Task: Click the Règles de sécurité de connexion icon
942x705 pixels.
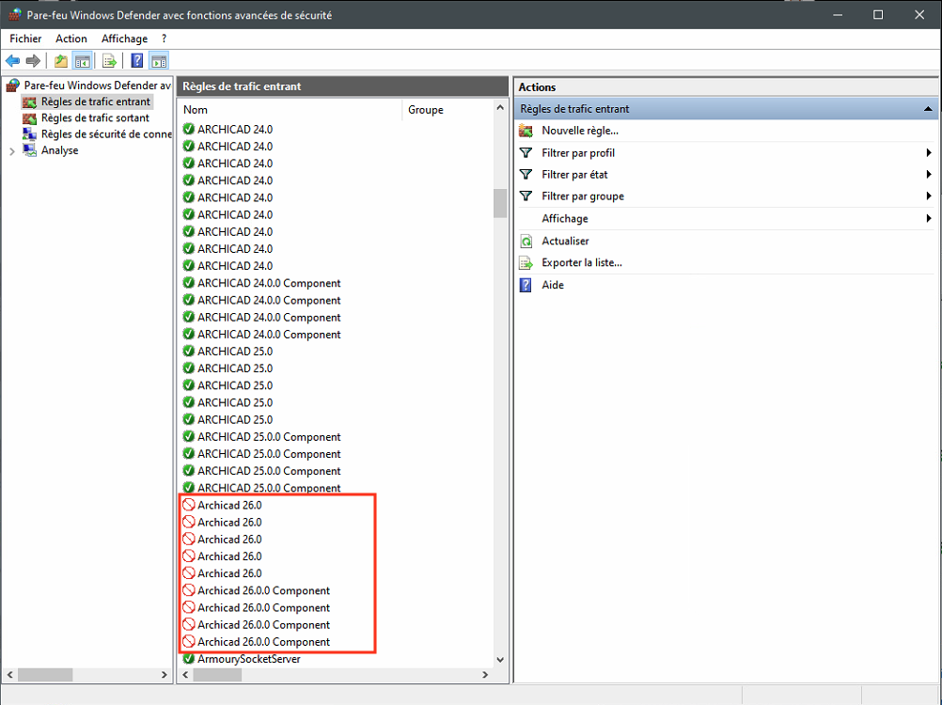Action: [29, 133]
